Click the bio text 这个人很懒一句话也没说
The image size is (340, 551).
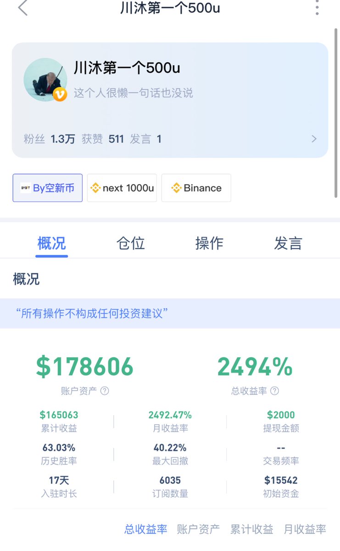(133, 93)
